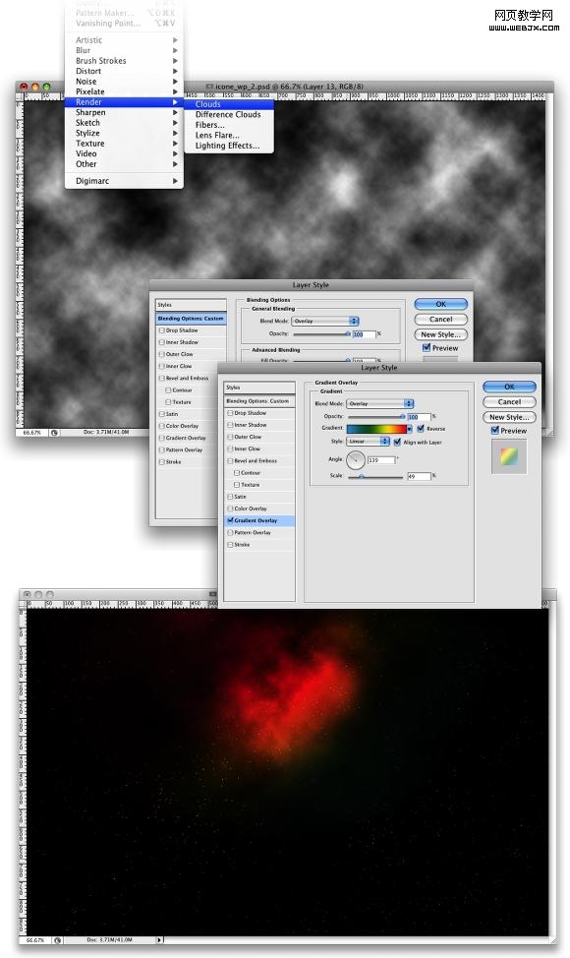Click the Gradient Overlay Scale slider
This screenshot has width=570, height=958.
point(376,476)
